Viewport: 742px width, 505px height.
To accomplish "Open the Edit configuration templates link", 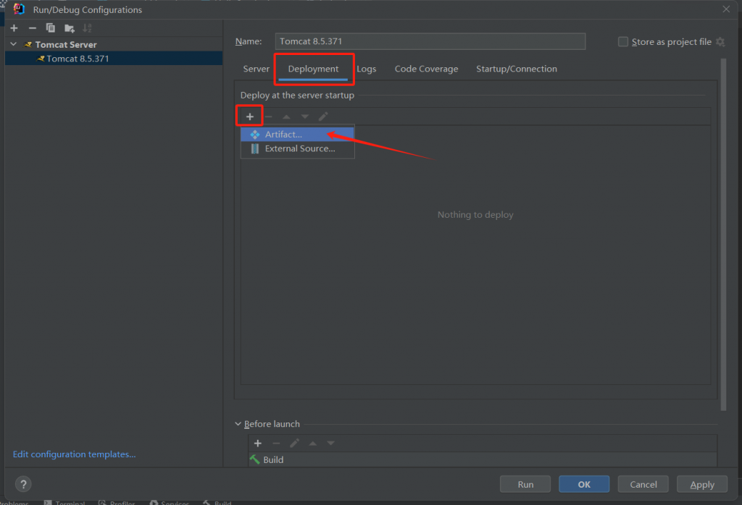I will [74, 454].
